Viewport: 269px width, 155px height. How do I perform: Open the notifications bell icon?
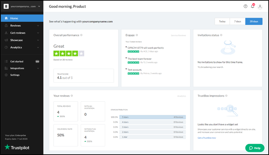coord(252,6)
